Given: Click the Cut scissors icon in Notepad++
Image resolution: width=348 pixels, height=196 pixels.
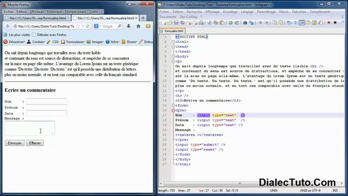Looking at the screenshot, I should pos(209,23).
